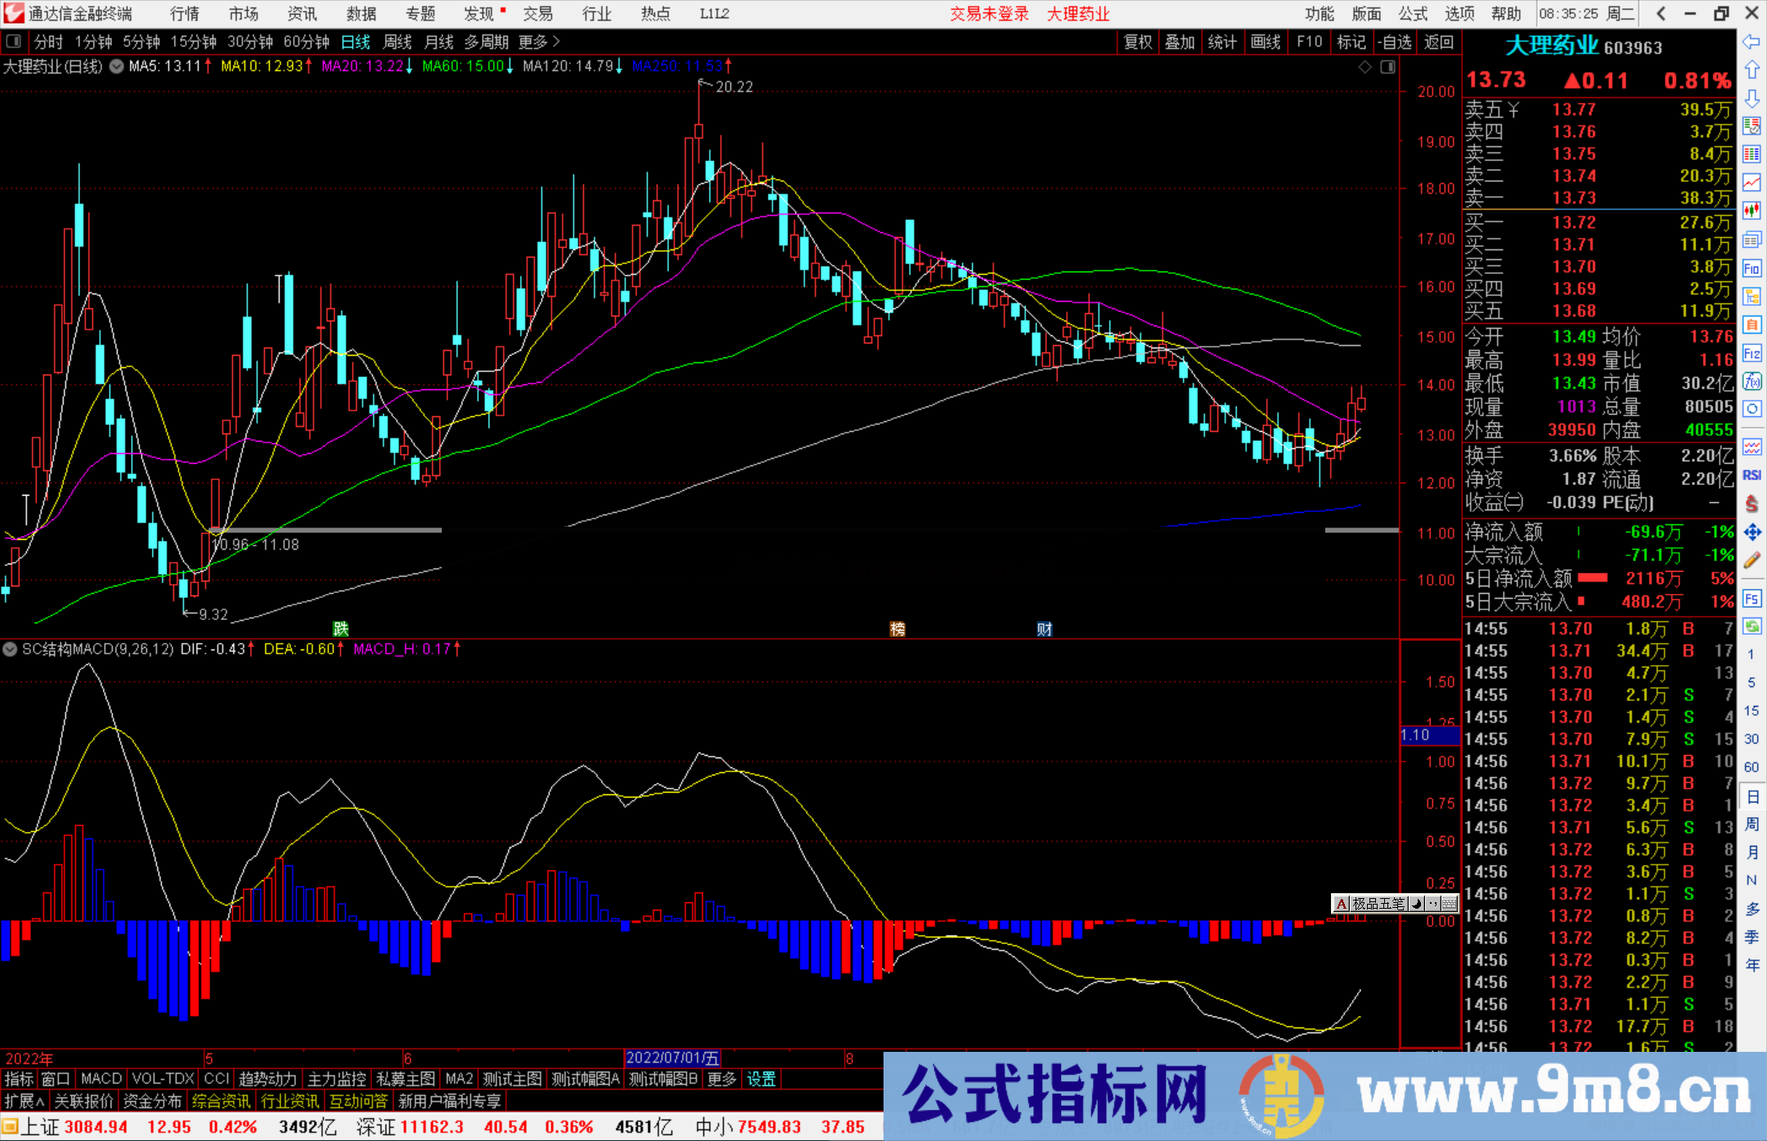The image size is (1767, 1141).
Task: Click the 复权 button
Action: tap(1138, 42)
